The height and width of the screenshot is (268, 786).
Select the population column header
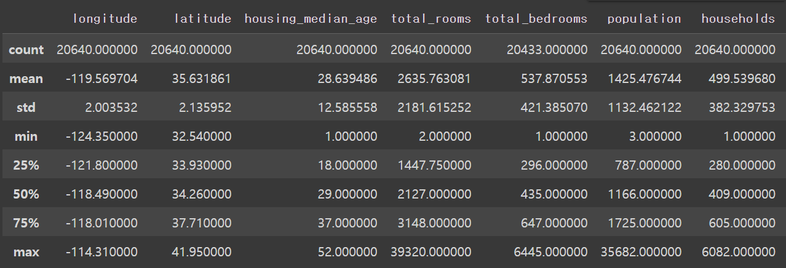coord(645,19)
